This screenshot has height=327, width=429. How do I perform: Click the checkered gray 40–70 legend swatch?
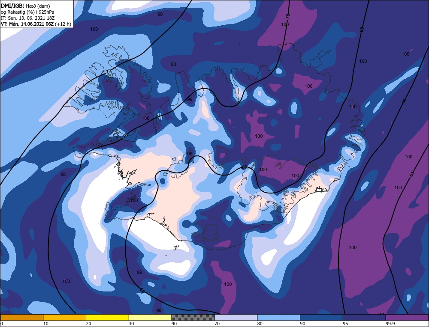(193, 317)
